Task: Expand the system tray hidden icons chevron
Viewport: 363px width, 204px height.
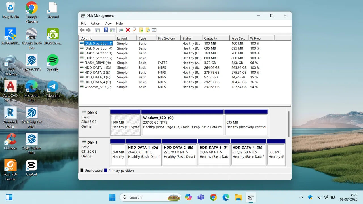Action: point(301,197)
